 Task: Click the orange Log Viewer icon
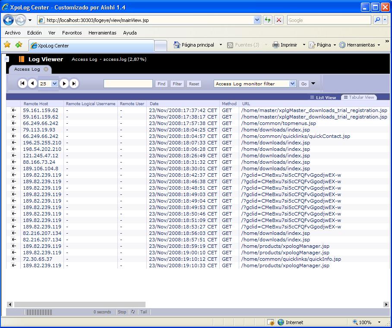click(x=22, y=59)
